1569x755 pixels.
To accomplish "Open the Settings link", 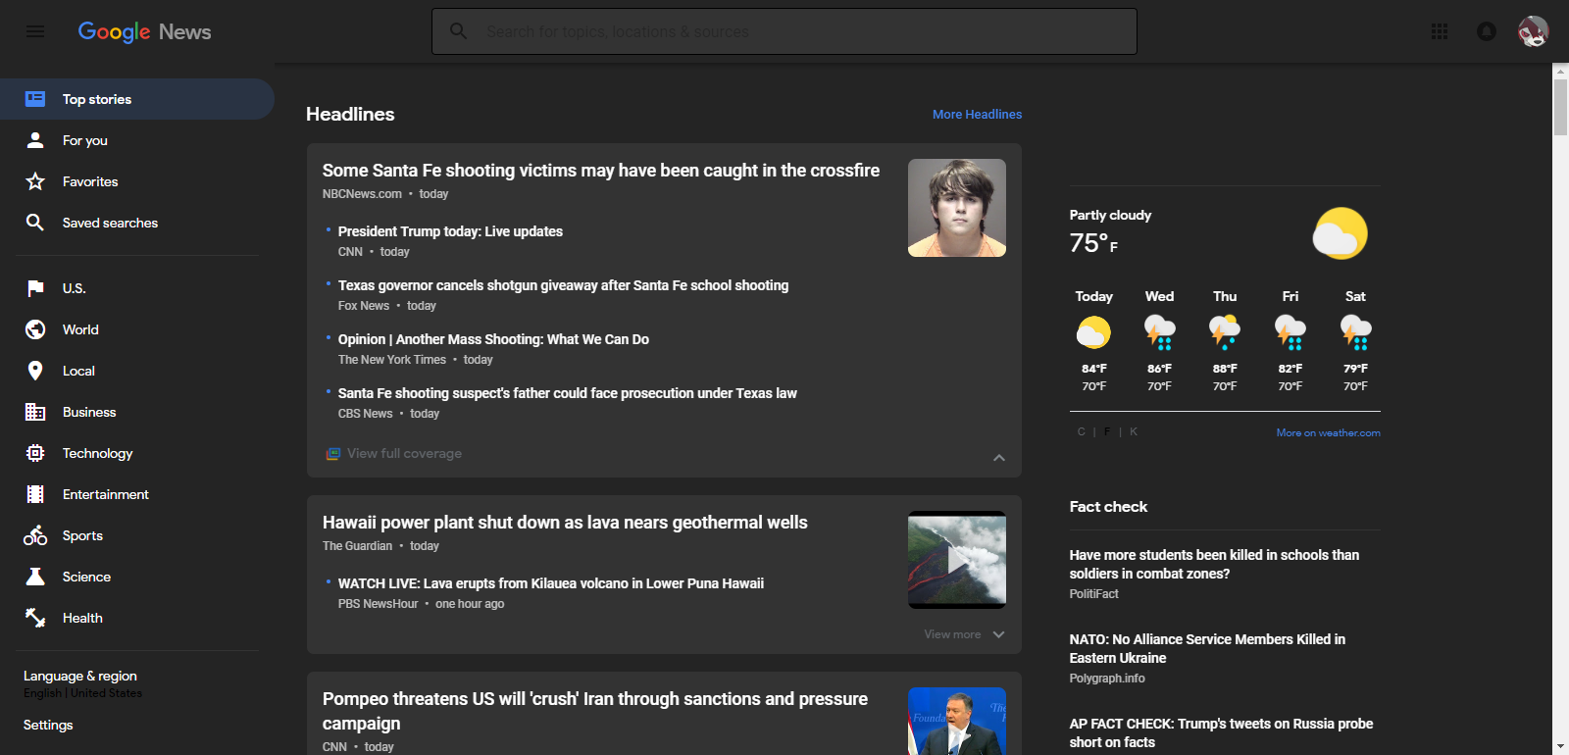I will point(48,726).
